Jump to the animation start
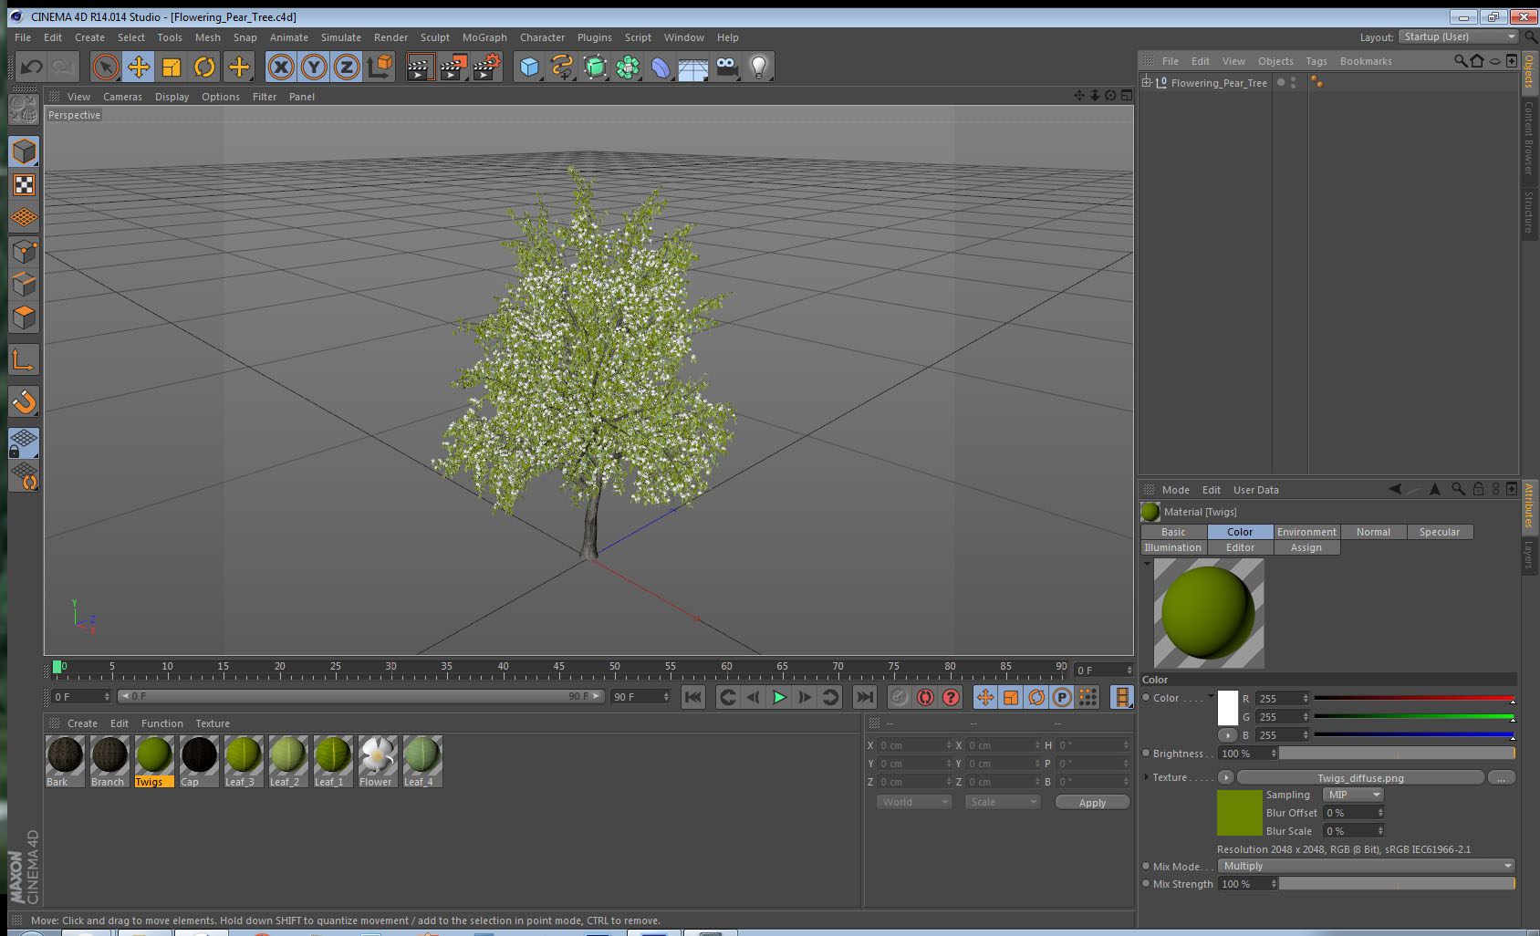1540x936 pixels. click(x=693, y=697)
